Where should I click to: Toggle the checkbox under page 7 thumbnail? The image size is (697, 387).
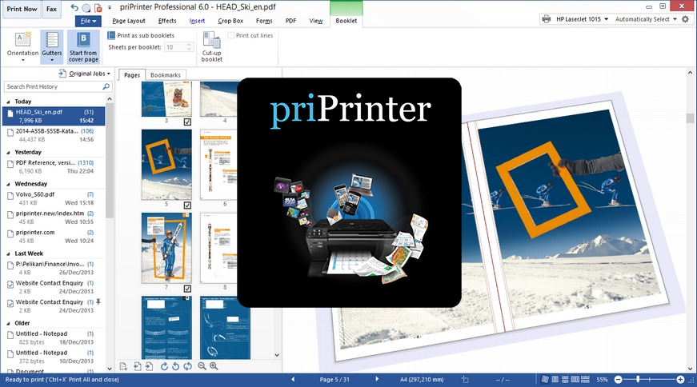pyautogui.click(x=187, y=289)
